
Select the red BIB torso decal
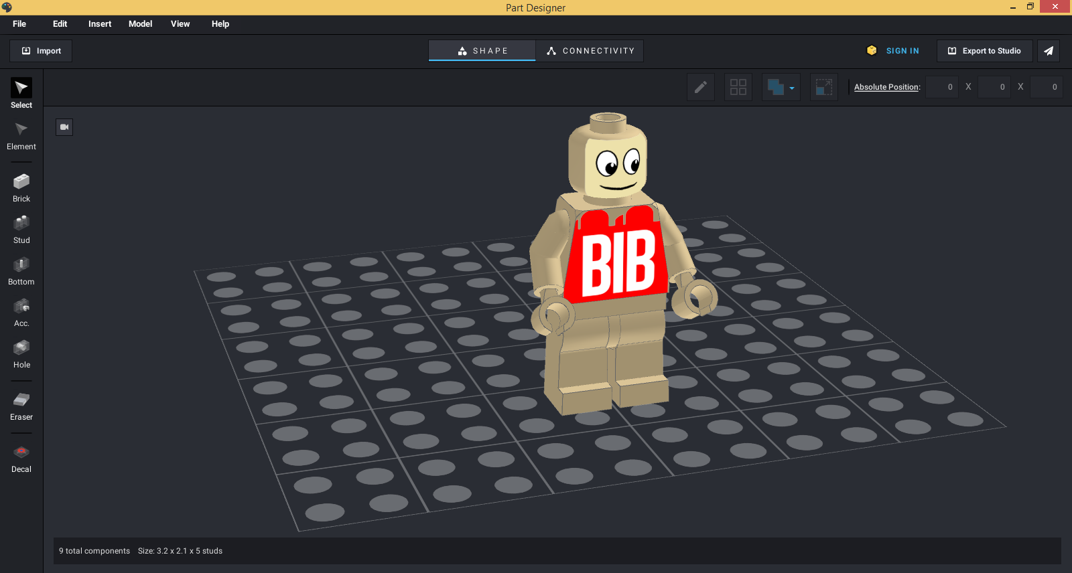point(617,254)
